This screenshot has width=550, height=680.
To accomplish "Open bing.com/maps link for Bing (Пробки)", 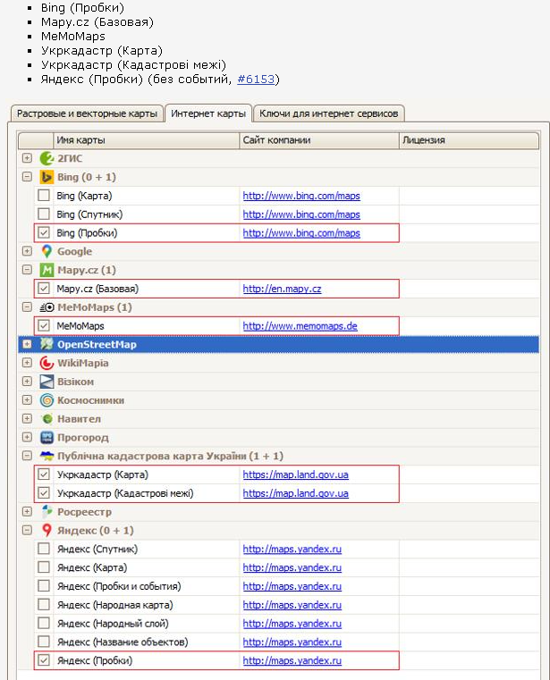I will (x=301, y=233).
